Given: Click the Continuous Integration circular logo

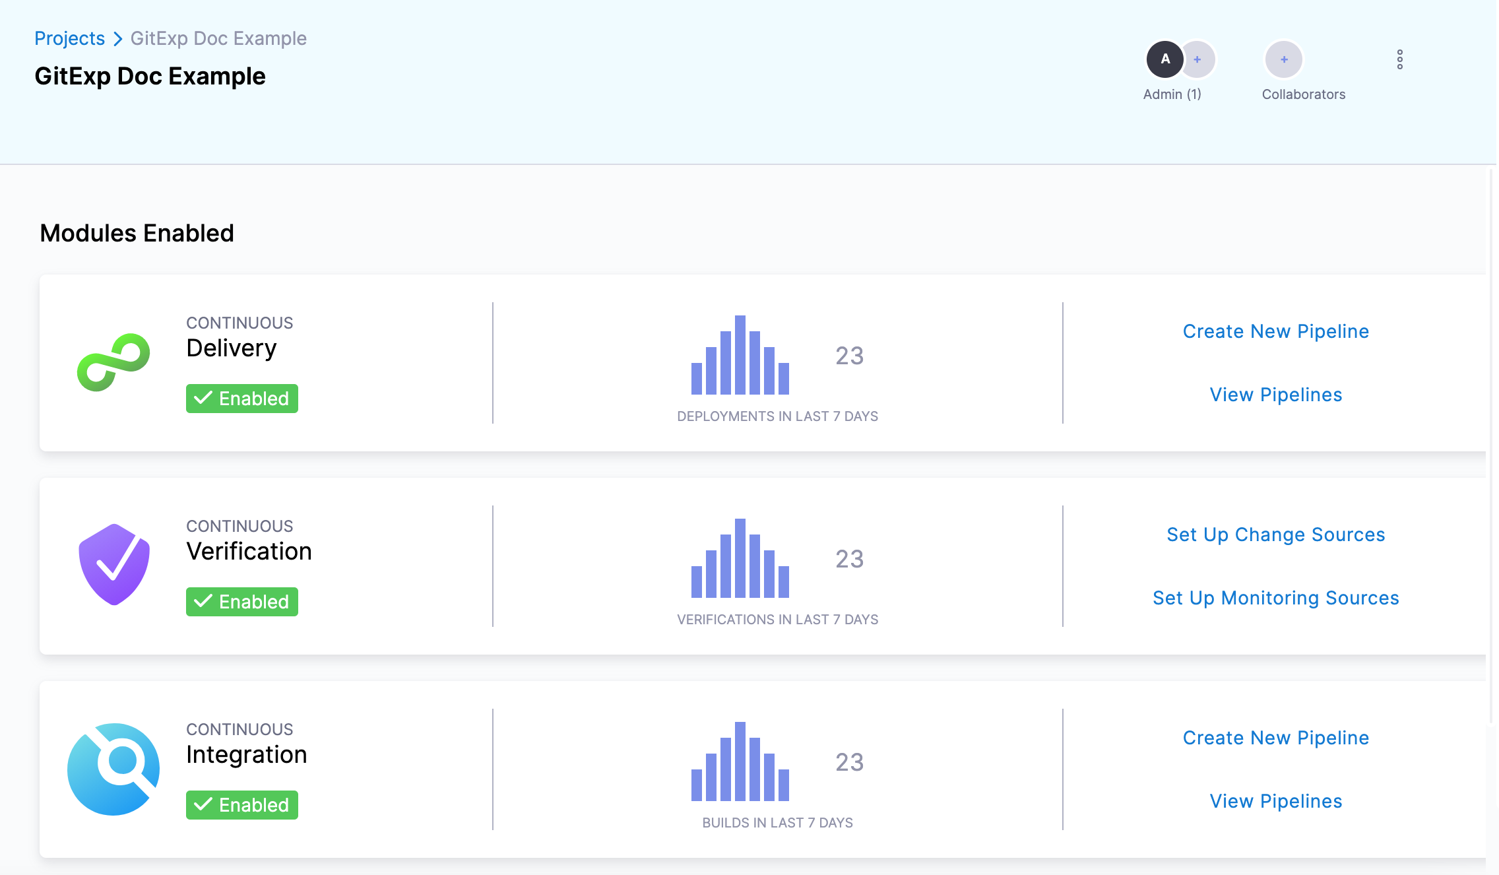Looking at the screenshot, I should pyautogui.click(x=113, y=769).
